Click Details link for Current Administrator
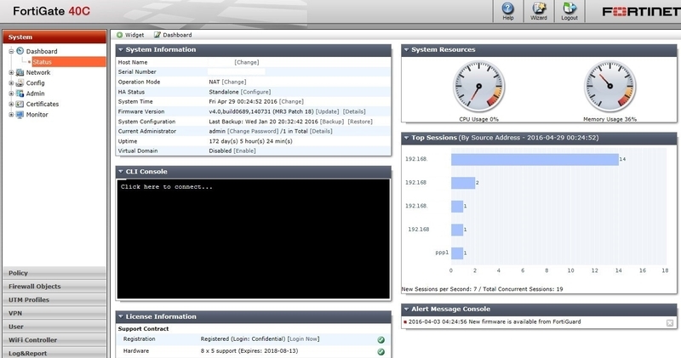The height and width of the screenshot is (358, 681). coord(321,131)
